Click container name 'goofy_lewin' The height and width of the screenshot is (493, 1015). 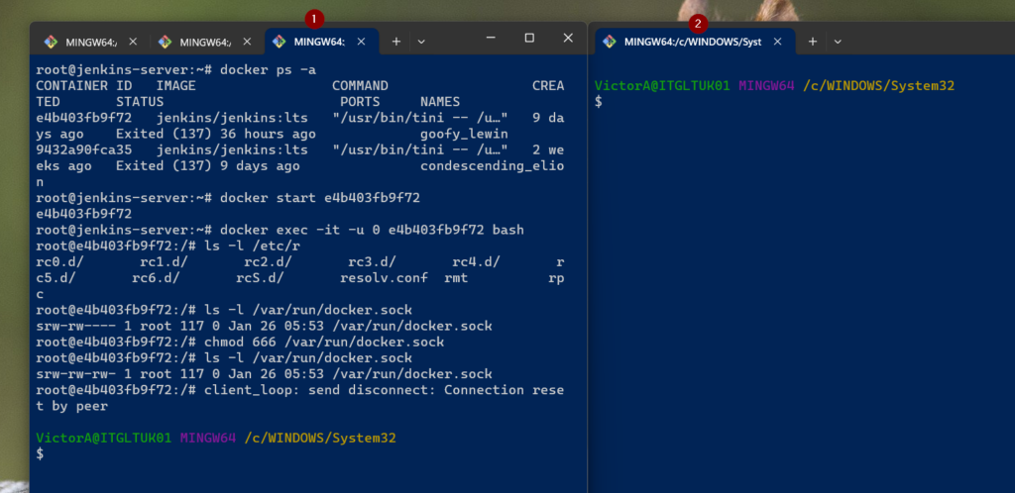(x=464, y=134)
